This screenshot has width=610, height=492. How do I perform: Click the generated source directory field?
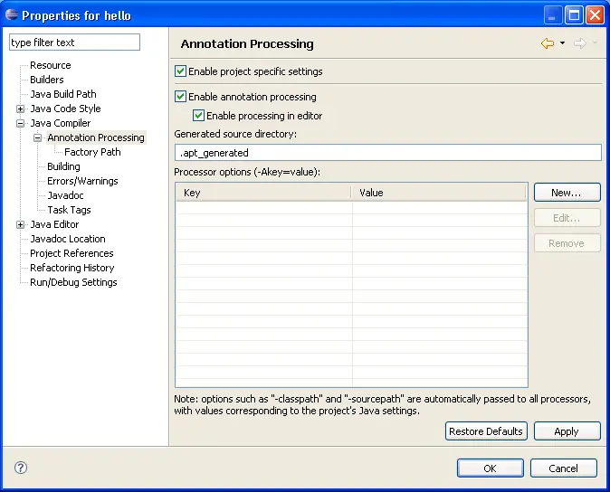point(387,153)
